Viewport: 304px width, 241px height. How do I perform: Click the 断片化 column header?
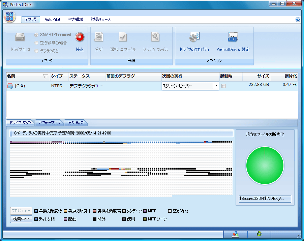[x=284, y=76]
